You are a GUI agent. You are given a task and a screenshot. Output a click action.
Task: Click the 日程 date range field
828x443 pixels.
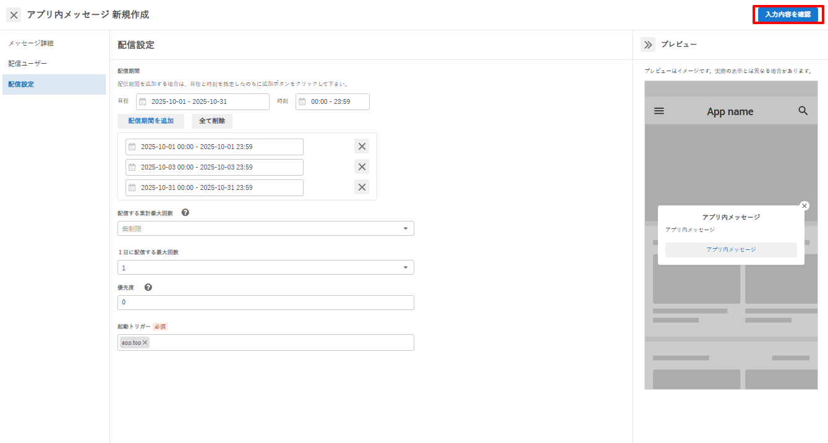[203, 101]
